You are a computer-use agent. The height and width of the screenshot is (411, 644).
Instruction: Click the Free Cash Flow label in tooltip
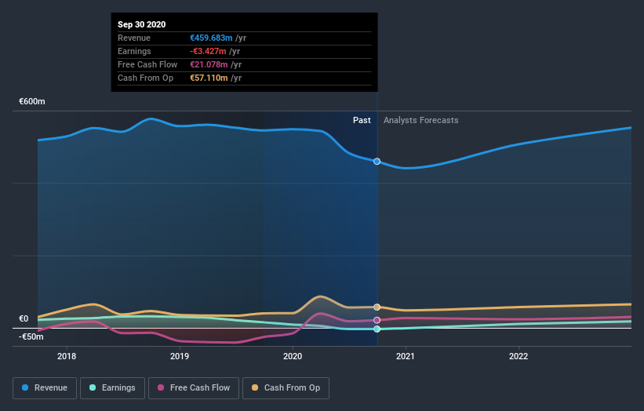147,64
